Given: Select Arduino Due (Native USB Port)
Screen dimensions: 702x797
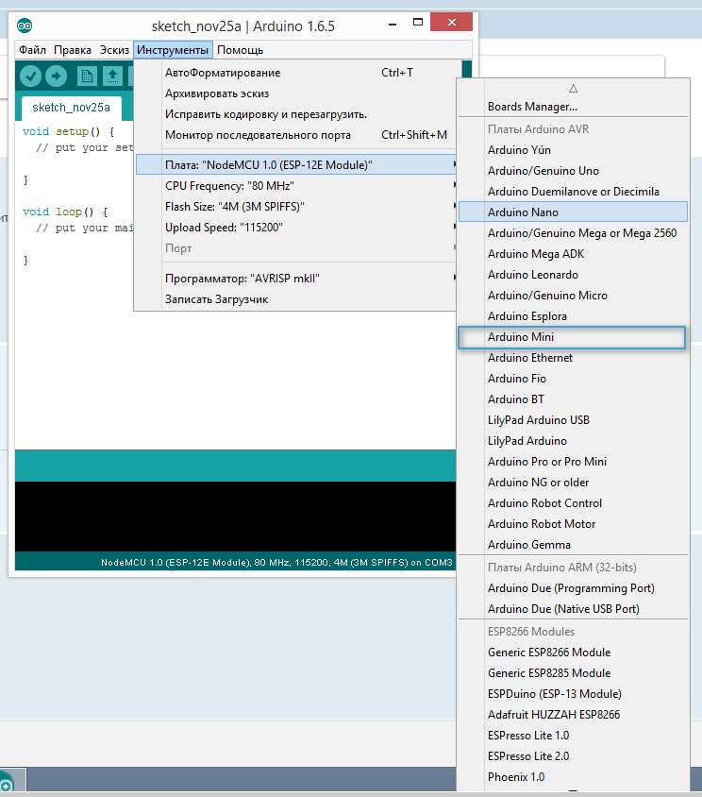Looking at the screenshot, I should click(x=573, y=609).
